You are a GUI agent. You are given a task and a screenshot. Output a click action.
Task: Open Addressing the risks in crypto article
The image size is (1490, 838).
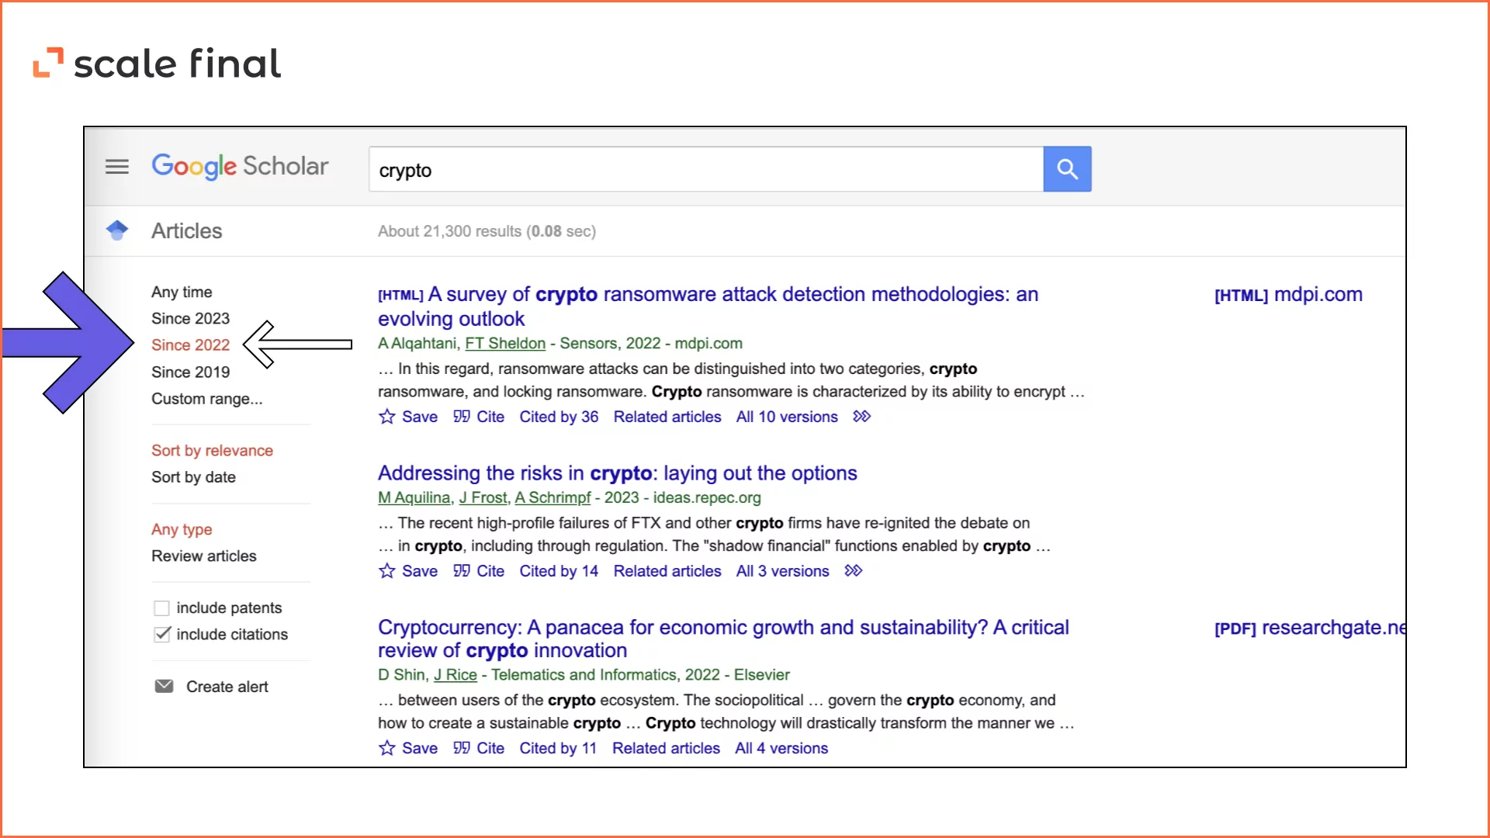point(617,473)
